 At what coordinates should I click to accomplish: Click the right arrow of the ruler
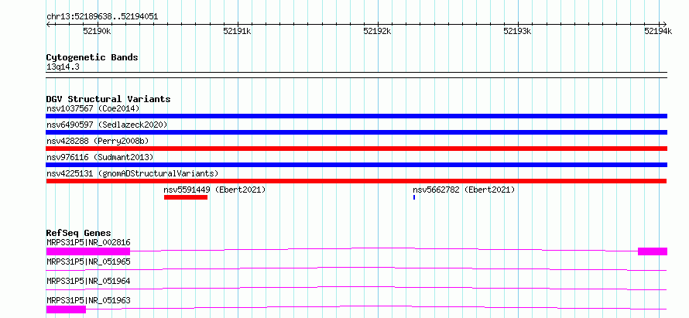(665, 24)
